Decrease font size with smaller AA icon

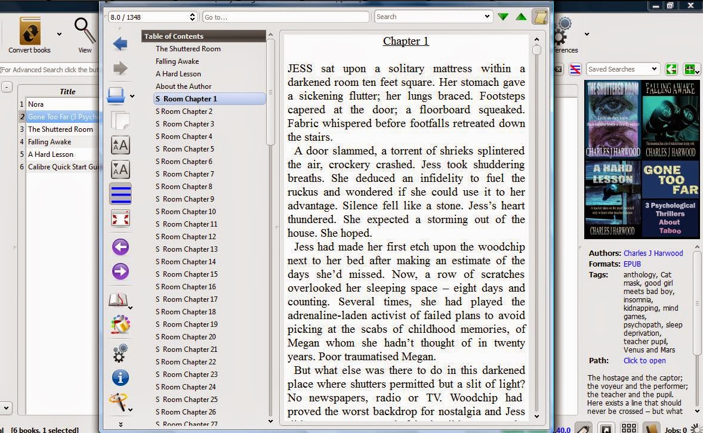(x=120, y=170)
